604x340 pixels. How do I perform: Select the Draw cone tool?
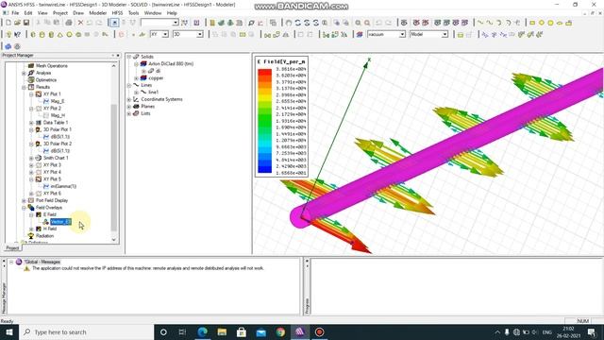pos(60,35)
